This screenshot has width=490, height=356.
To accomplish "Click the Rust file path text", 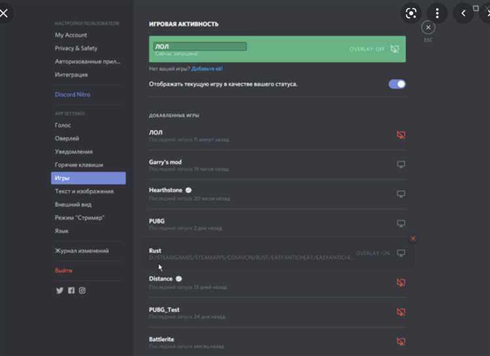I will pyautogui.click(x=251, y=257).
